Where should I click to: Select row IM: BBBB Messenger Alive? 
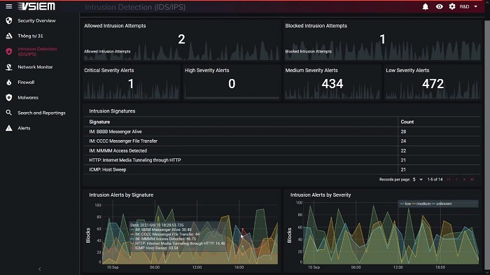pyautogui.click(x=282, y=132)
